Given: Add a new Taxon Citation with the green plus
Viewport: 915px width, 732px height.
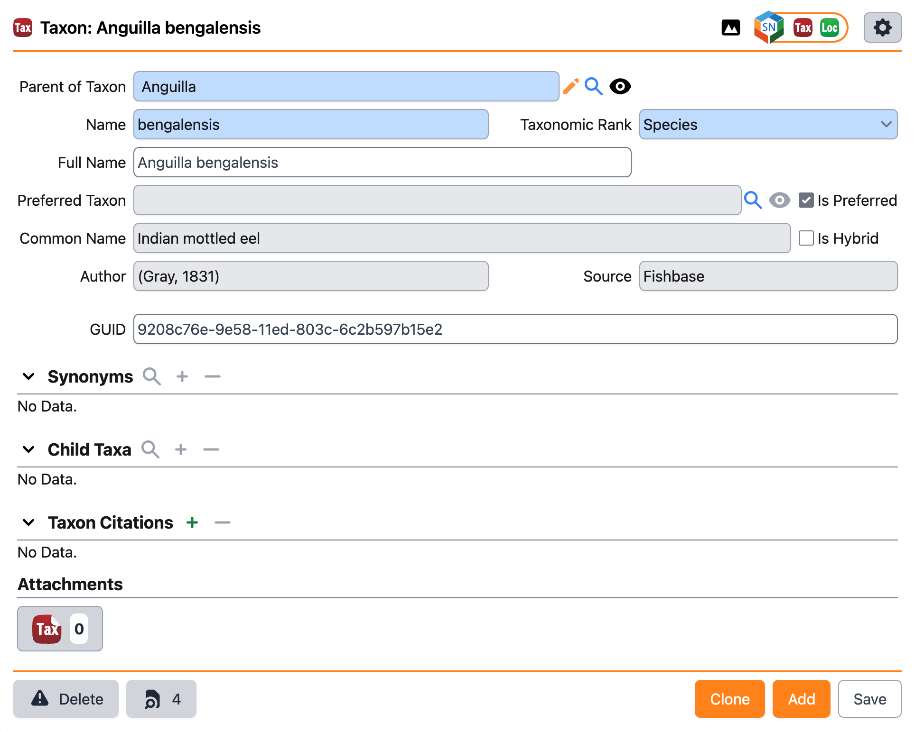Looking at the screenshot, I should point(192,522).
